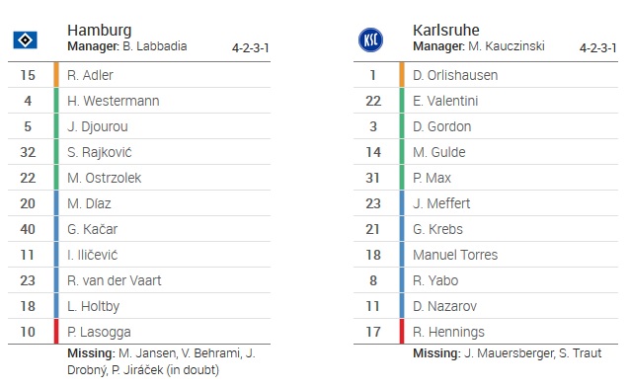630x388 pixels.
Task: Click the Hamburg club crest icon
Action: coord(25,39)
